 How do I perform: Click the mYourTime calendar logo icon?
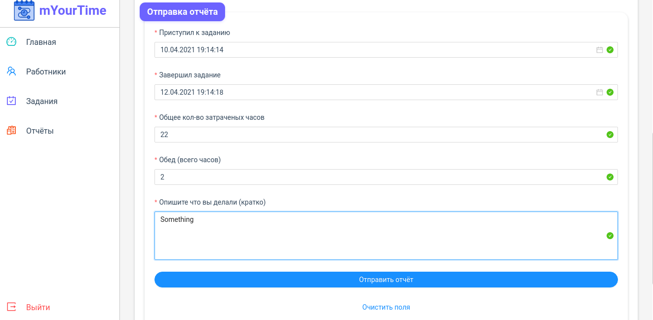(x=24, y=10)
